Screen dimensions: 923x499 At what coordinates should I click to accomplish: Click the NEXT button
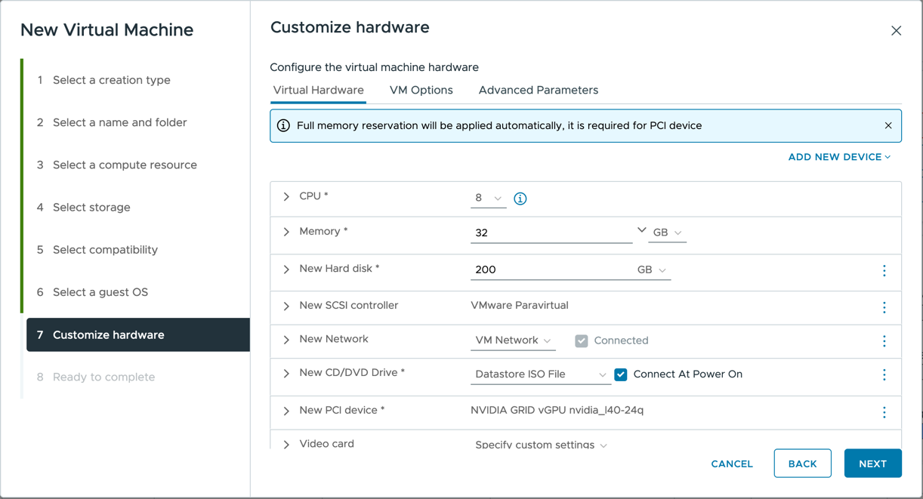(x=872, y=464)
